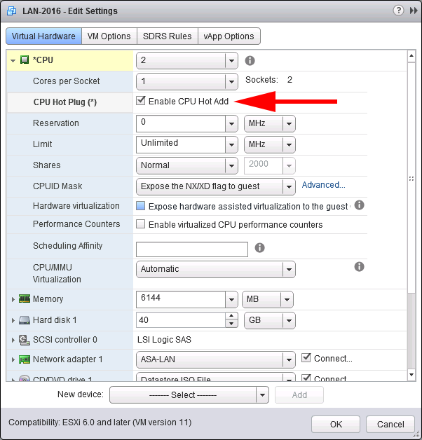422x440 pixels.
Task: Click the OK button
Action: [x=336, y=425]
